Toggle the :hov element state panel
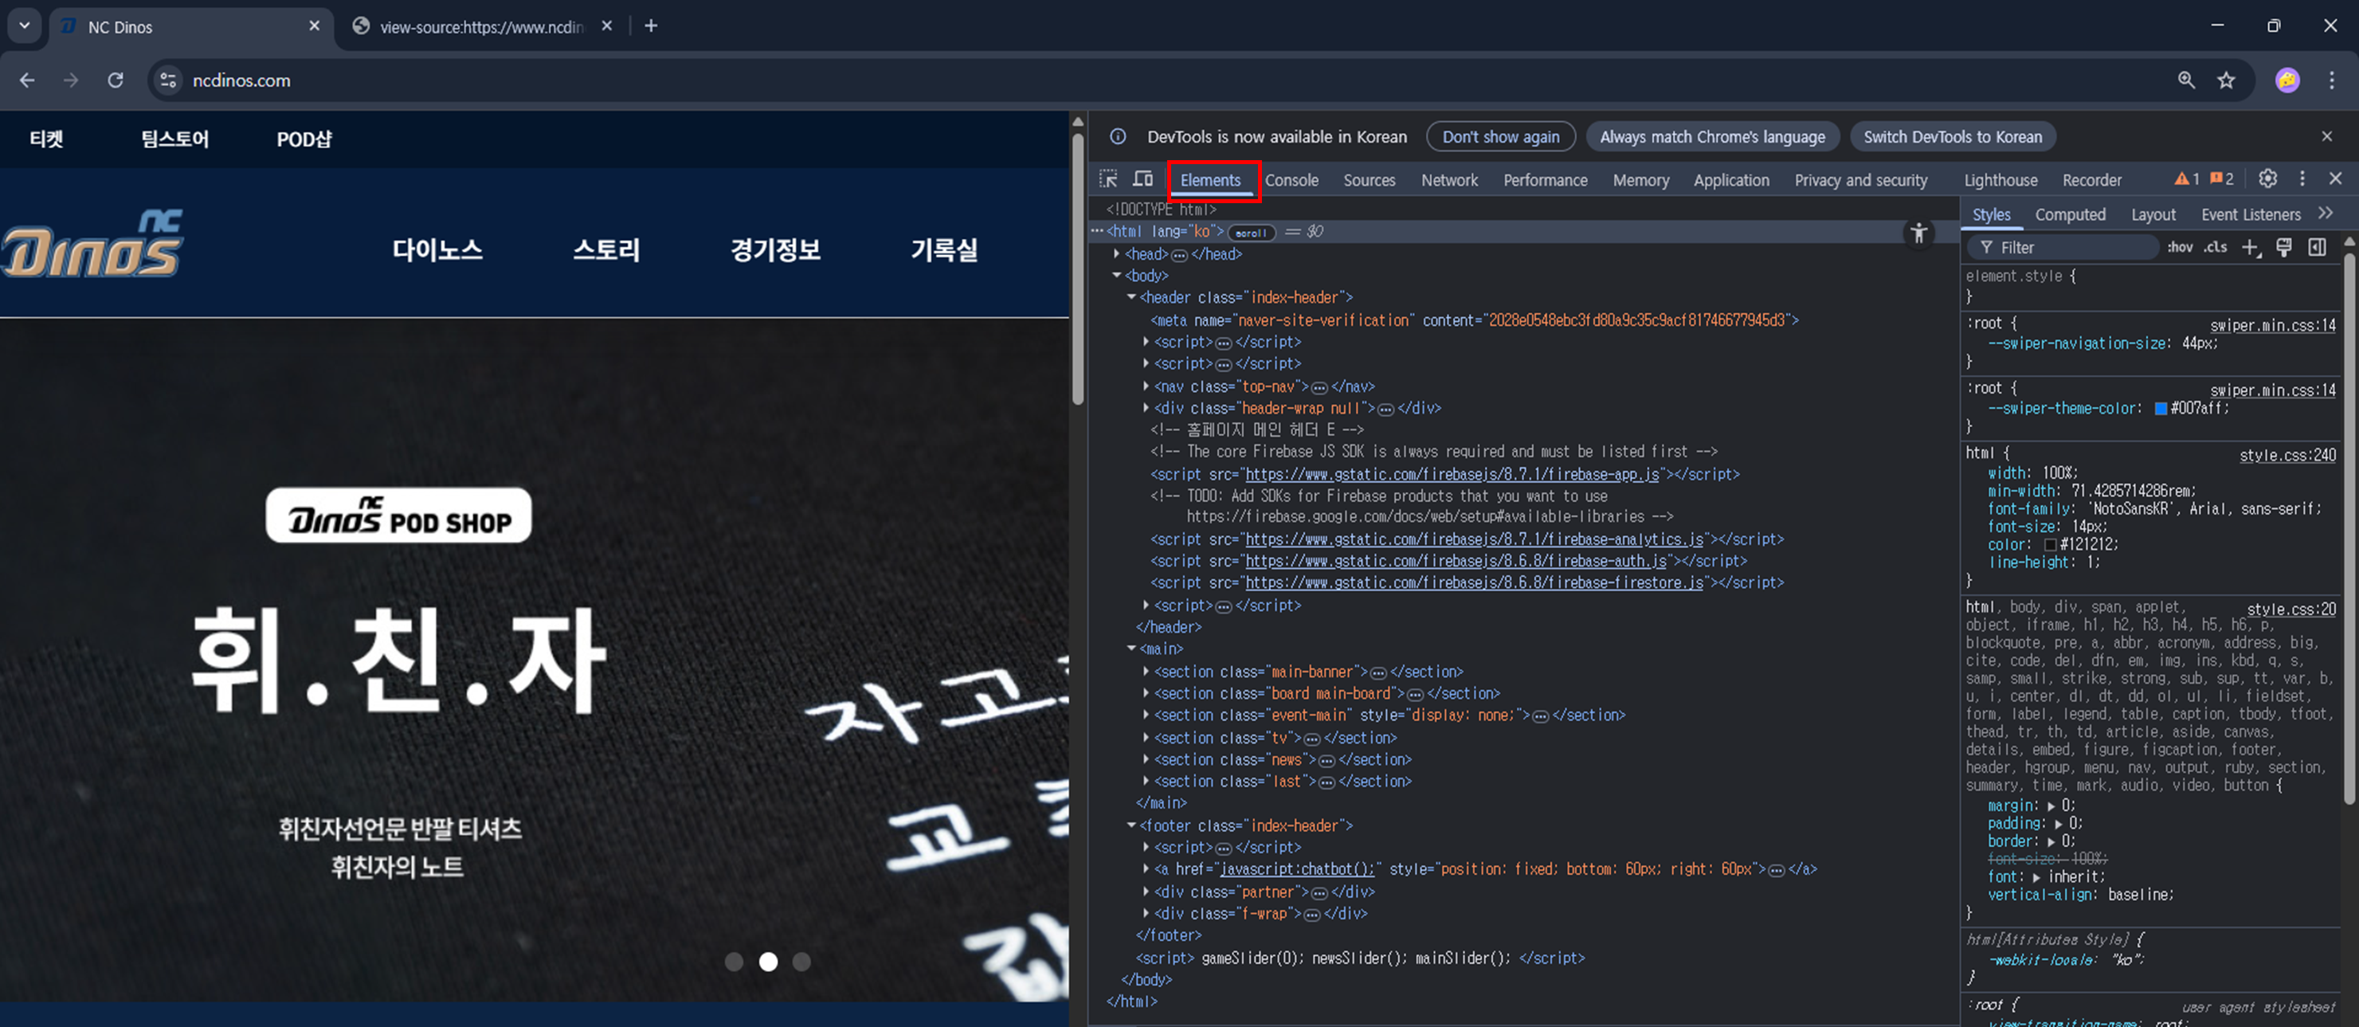The image size is (2359, 1027). 2181,247
